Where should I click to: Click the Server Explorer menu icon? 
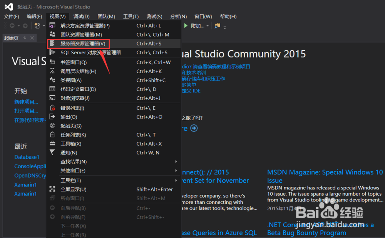[x=52, y=44]
